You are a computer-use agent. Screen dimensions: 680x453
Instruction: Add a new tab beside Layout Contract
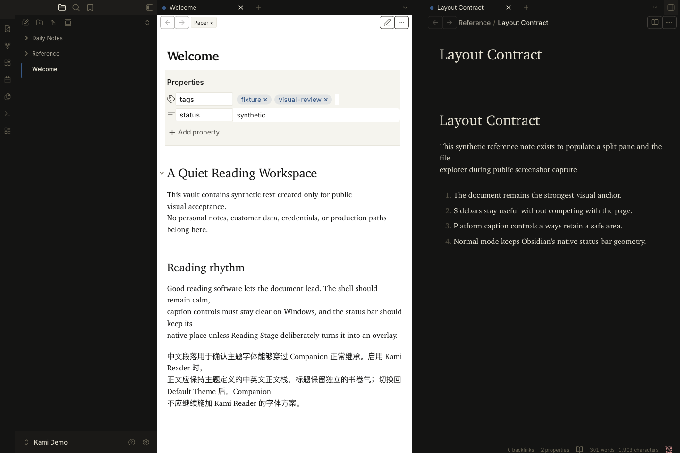click(526, 8)
